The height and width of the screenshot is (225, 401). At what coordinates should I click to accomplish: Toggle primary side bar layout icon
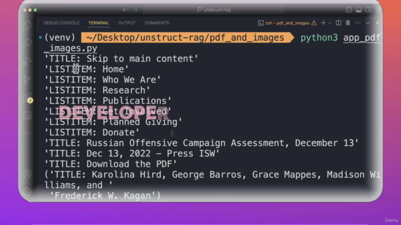tap(348, 10)
